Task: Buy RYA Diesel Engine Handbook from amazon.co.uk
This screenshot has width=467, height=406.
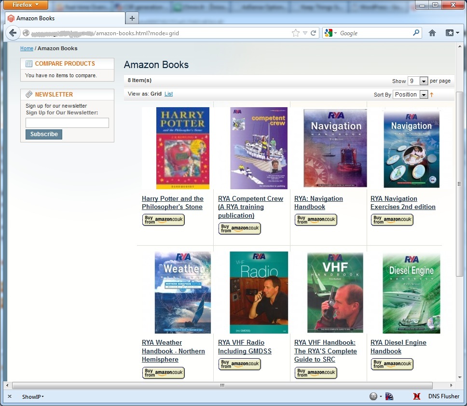Action: pos(392,364)
